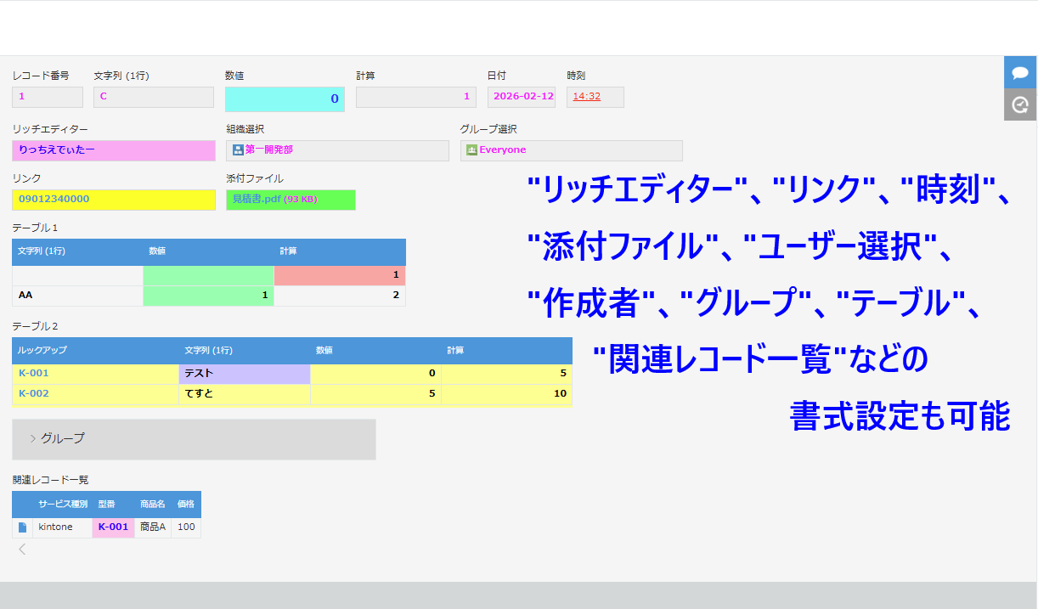1038x609 pixels.
Task: Click the 14:32 time value
Action: (x=586, y=97)
